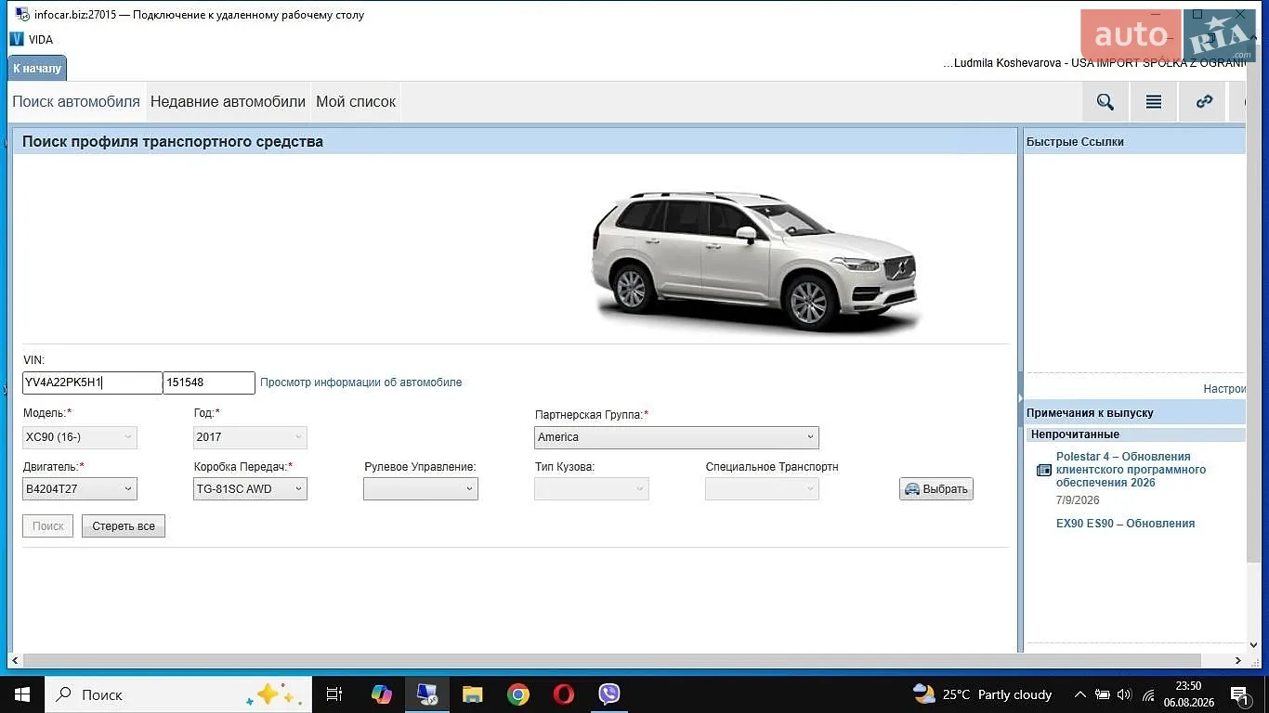Switch to Недавние автомобили tab
Screen dimensions: 1269x713
click(x=228, y=102)
